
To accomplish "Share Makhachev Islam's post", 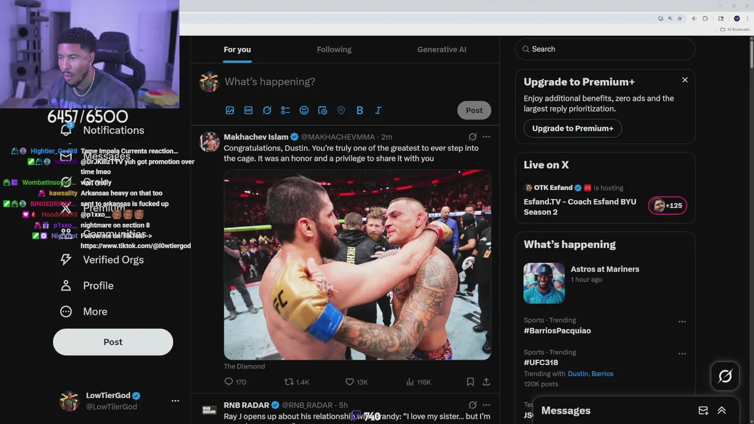I will pos(486,382).
